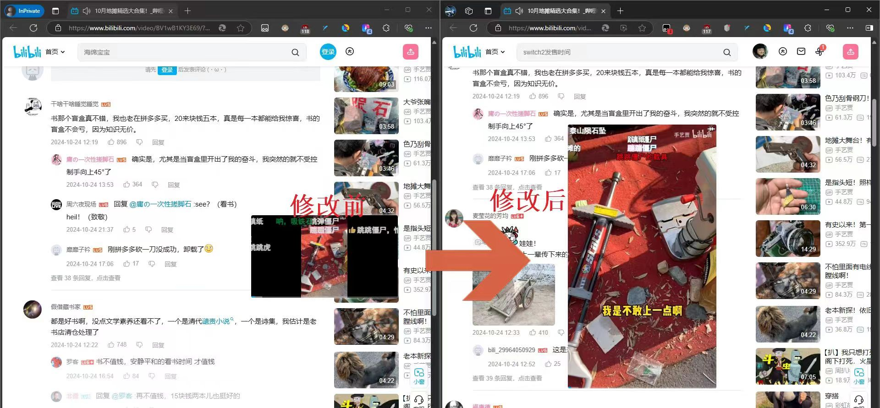The image size is (880, 408).
Task: Open Edge workspaces icon in right window
Action: coord(468,11)
